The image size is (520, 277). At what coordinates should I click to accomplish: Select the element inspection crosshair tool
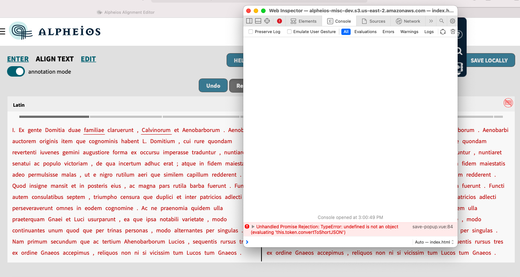(267, 21)
